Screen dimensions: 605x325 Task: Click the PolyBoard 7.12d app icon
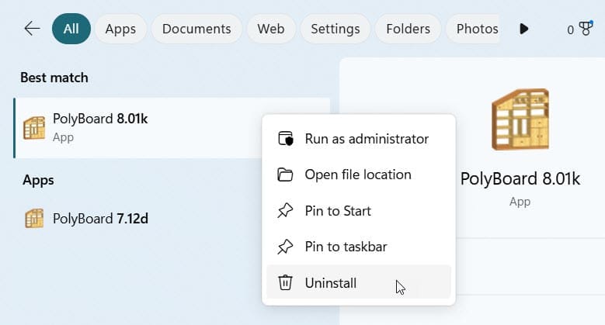click(34, 219)
